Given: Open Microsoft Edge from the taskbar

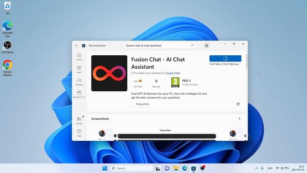Looking at the screenshot, I should tap(185, 168).
